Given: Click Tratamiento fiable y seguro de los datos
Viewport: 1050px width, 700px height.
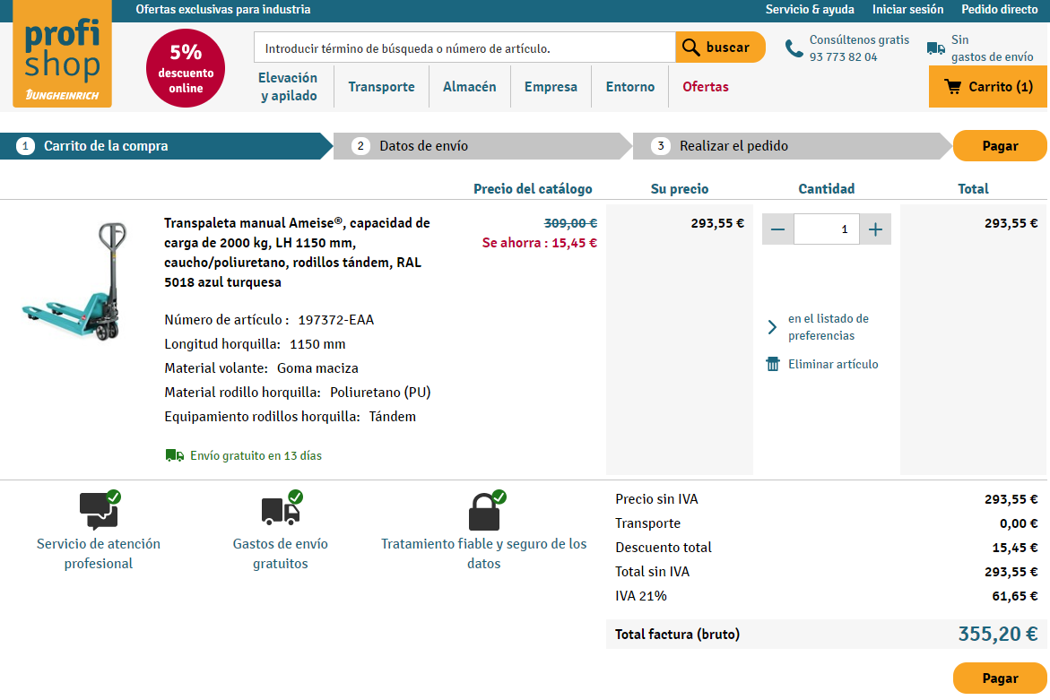Looking at the screenshot, I should click(x=483, y=553).
